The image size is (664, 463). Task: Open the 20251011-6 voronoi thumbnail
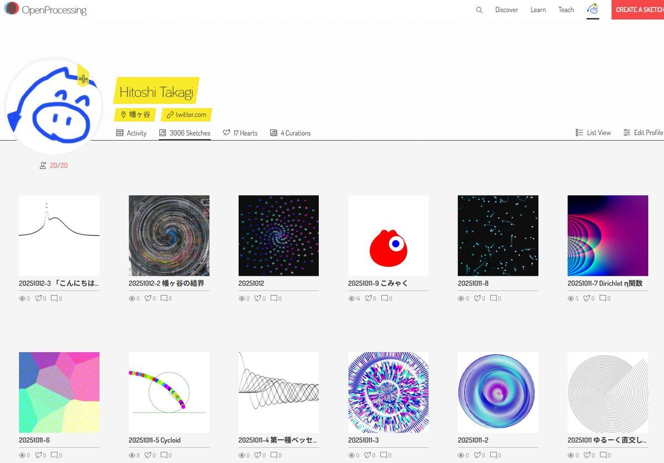pos(59,392)
